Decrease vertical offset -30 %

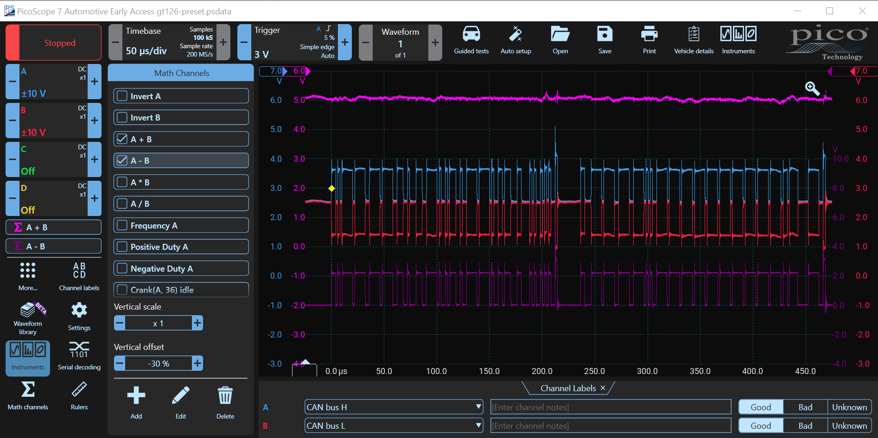click(120, 363)
